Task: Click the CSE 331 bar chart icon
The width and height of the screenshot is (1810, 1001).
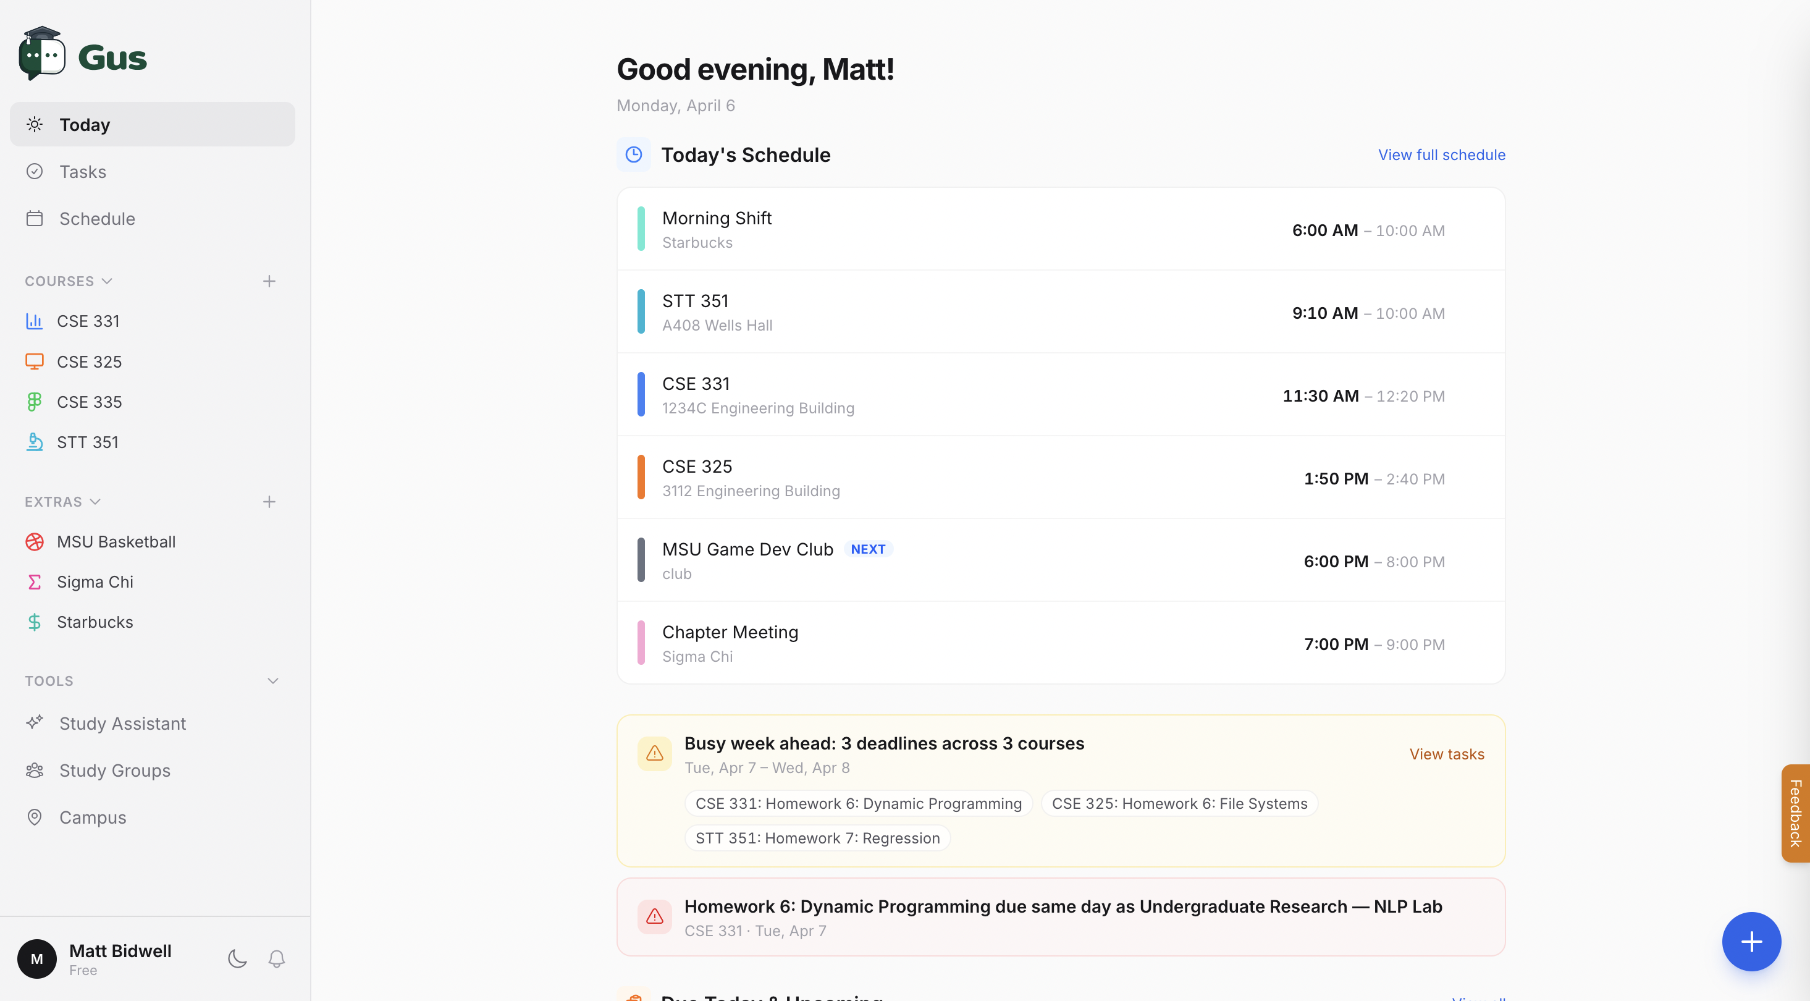Action: coord(35,321)
